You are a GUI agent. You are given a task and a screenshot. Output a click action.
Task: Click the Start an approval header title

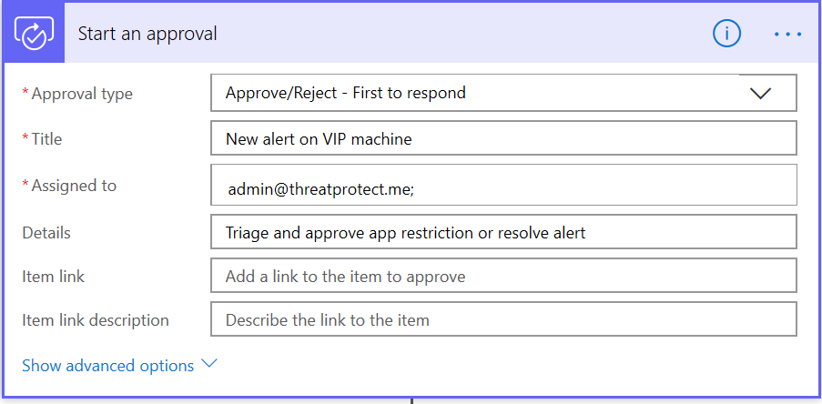coord(147,34)
